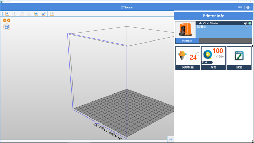Click the 24 °C nozzle temperature reading
Image resolution: width=254 pixels, height=143 pixels.
coord(194,57)
